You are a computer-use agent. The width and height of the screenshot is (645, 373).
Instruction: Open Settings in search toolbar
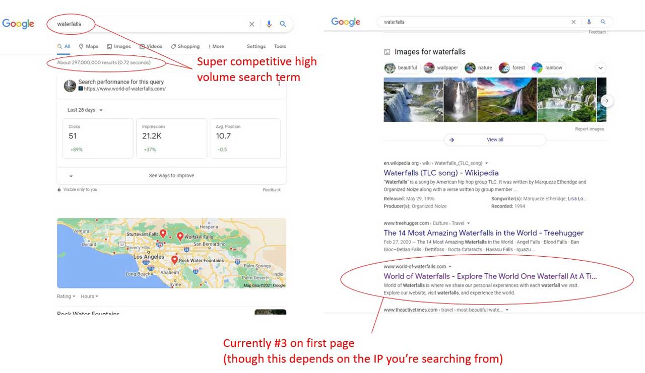pyautogui.click(x=256, y=46)
